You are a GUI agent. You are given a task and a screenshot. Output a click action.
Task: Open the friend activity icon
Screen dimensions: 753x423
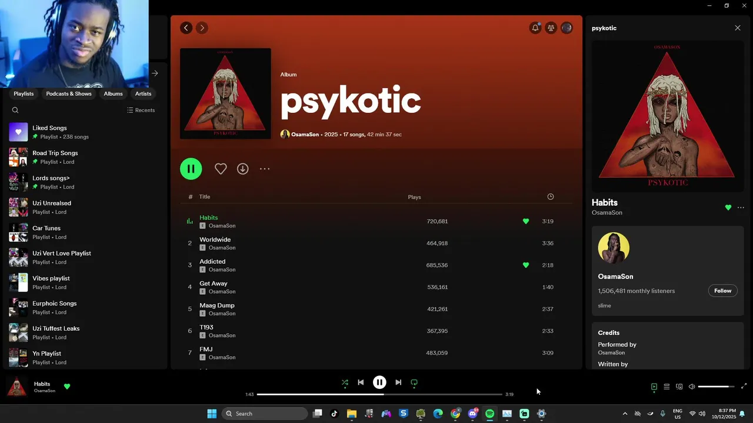551,28
